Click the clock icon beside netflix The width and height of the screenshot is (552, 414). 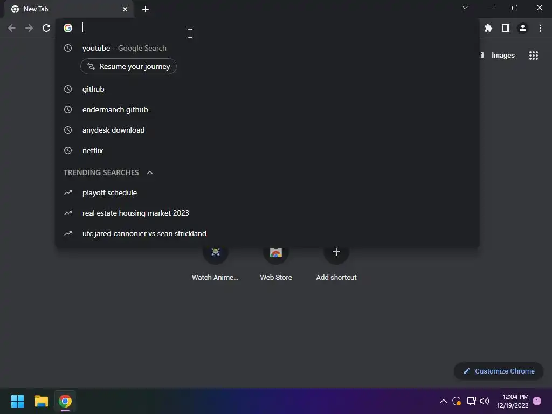pos(68,150)
